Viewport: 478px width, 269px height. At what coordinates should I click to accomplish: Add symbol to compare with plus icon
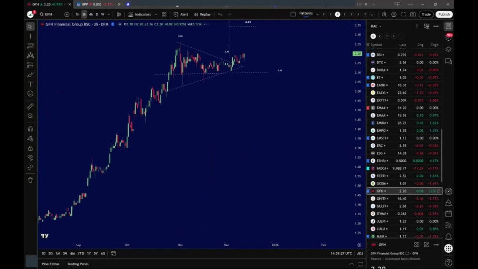(x=67, y=14)
